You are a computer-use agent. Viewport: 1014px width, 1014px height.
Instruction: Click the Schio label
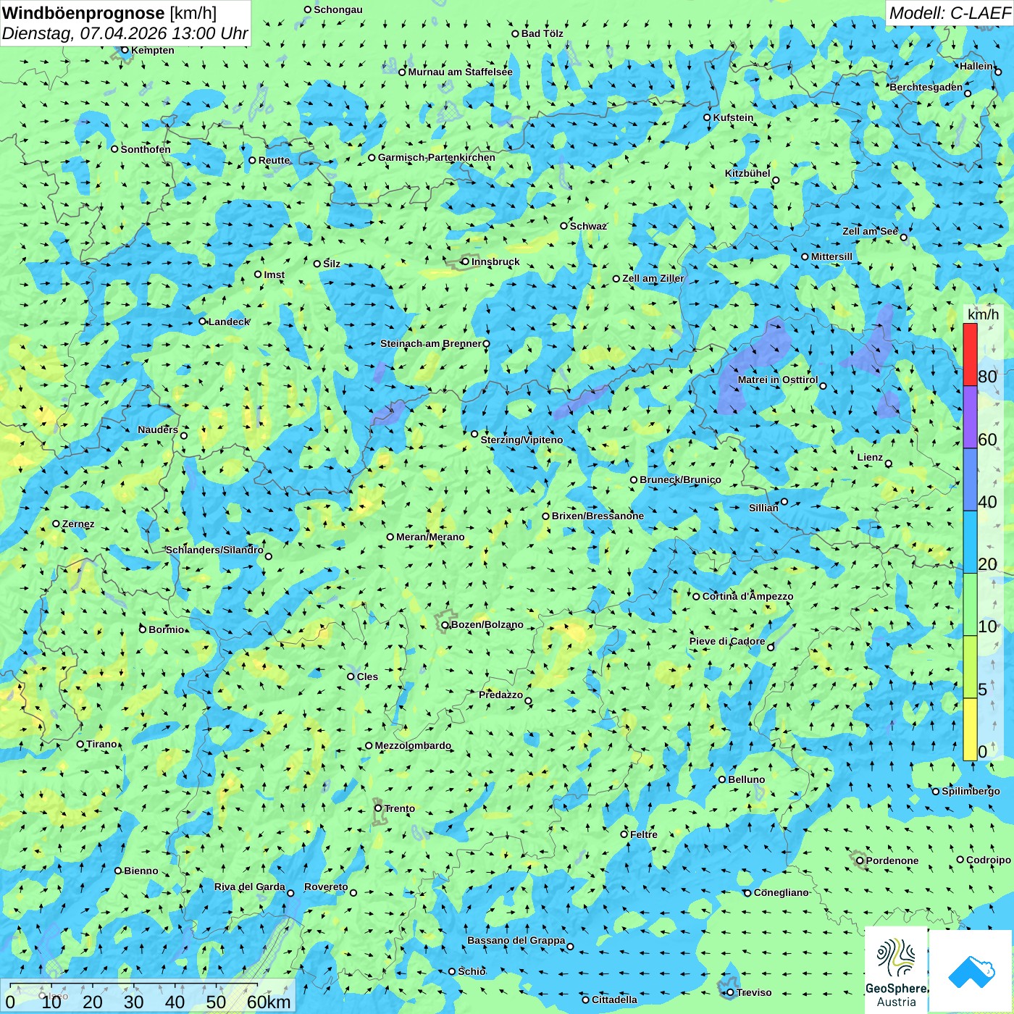click(x=472, y=971)
